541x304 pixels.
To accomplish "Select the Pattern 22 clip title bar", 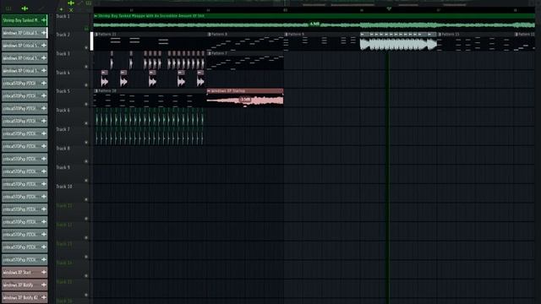I will click(150, 35).
